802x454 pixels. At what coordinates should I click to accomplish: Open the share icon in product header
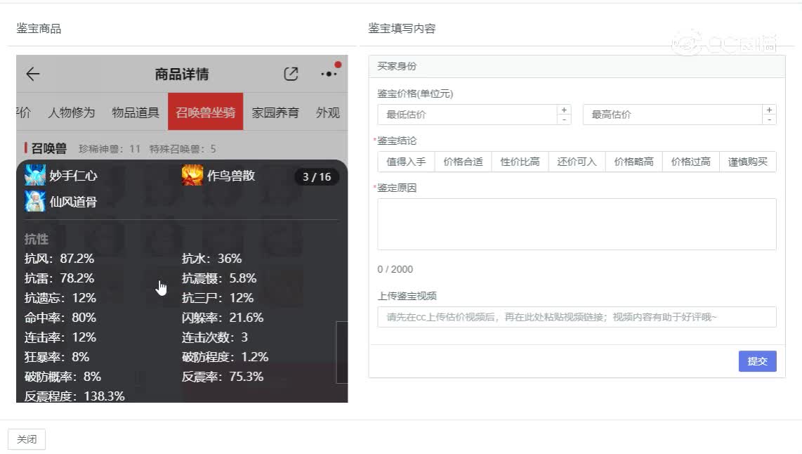(x=291, y=74)
